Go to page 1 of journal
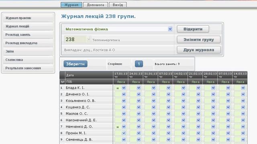257x144 pixels. tap(139, 64)
